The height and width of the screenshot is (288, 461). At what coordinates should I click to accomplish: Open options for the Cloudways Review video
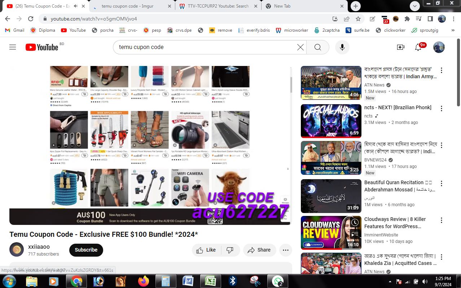[441, 220]
